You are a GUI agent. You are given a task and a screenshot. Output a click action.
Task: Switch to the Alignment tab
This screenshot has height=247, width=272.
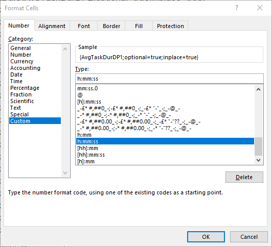(x=52, y=26)
